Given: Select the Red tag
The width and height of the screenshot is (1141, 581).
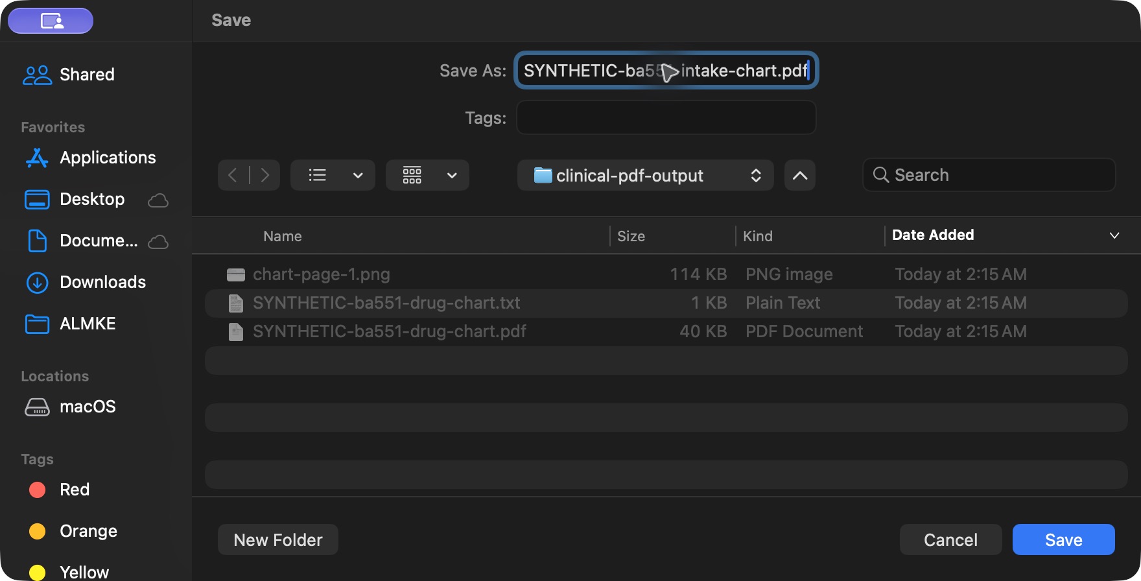Looking at the screenshot, I should (x=60, y=490).
